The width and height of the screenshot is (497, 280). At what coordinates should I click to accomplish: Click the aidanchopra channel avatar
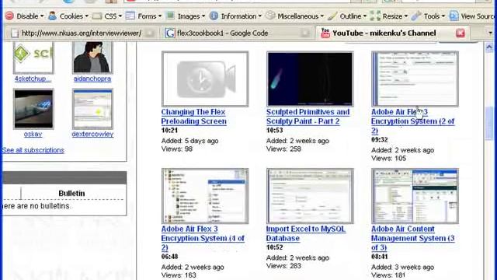(x=92, y=58)
